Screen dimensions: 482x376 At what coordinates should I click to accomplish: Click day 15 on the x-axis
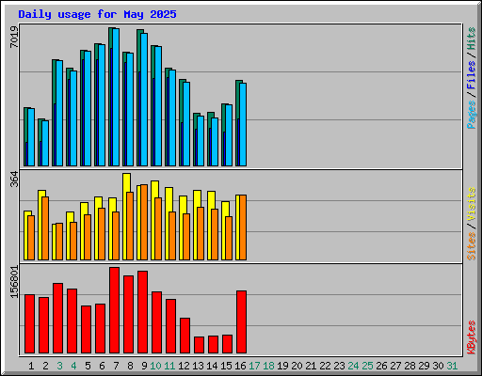[226, 366]
